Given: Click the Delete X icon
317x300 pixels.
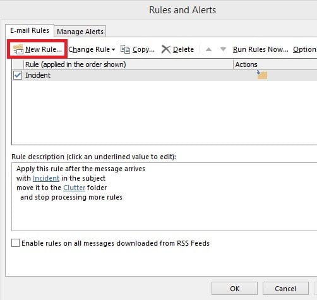Looking at the screenshot, I should (166, 49).
